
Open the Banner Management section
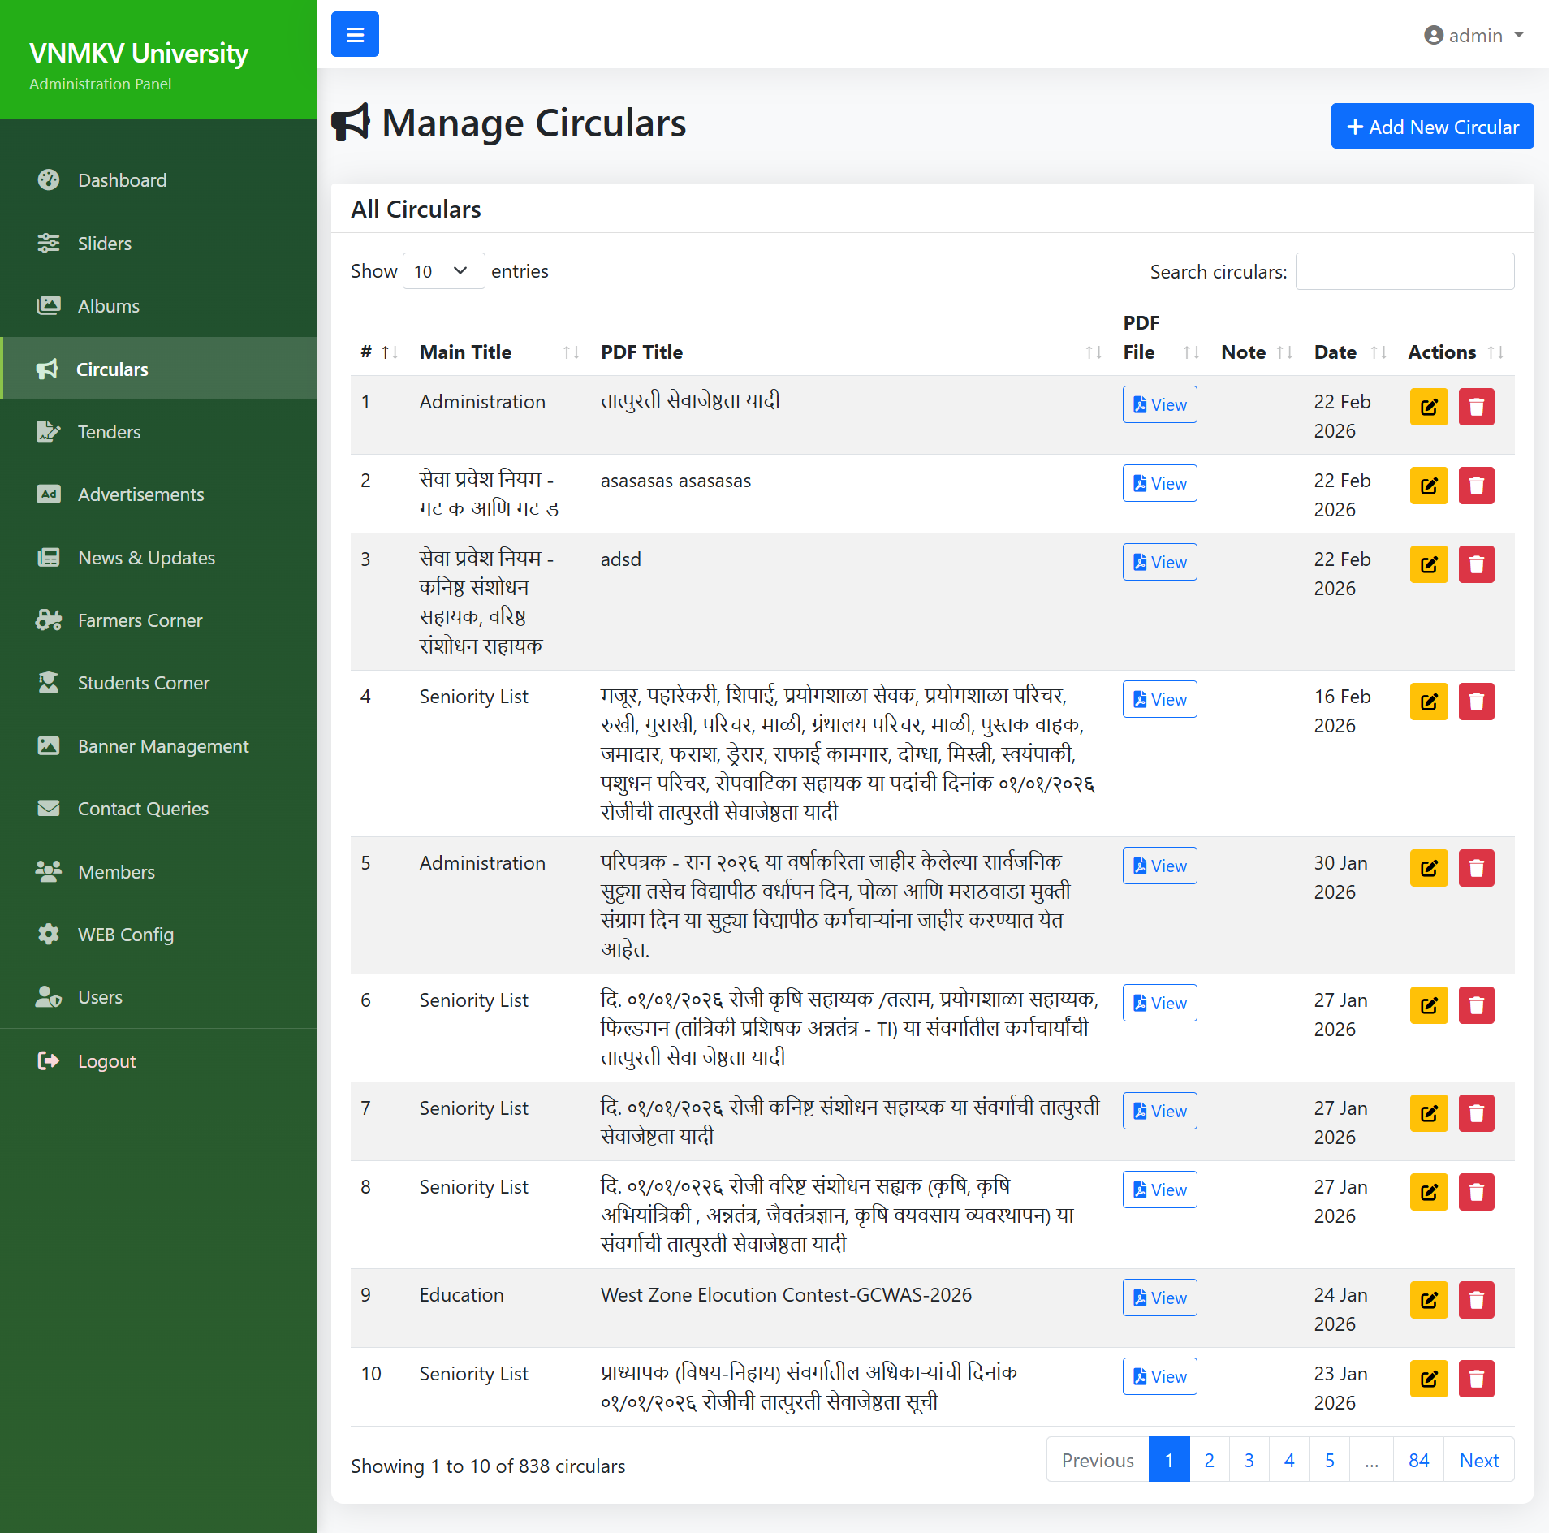(162, 746)
